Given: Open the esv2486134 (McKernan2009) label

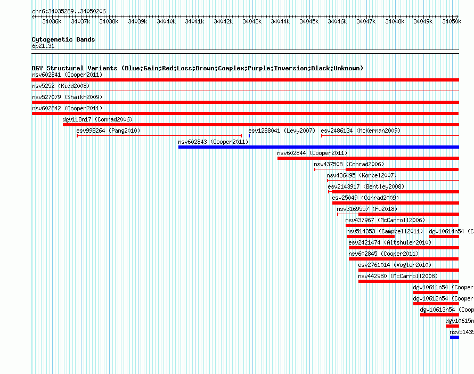Looking at the screenshot, I should pyautogui.click(x=361, y=131).
